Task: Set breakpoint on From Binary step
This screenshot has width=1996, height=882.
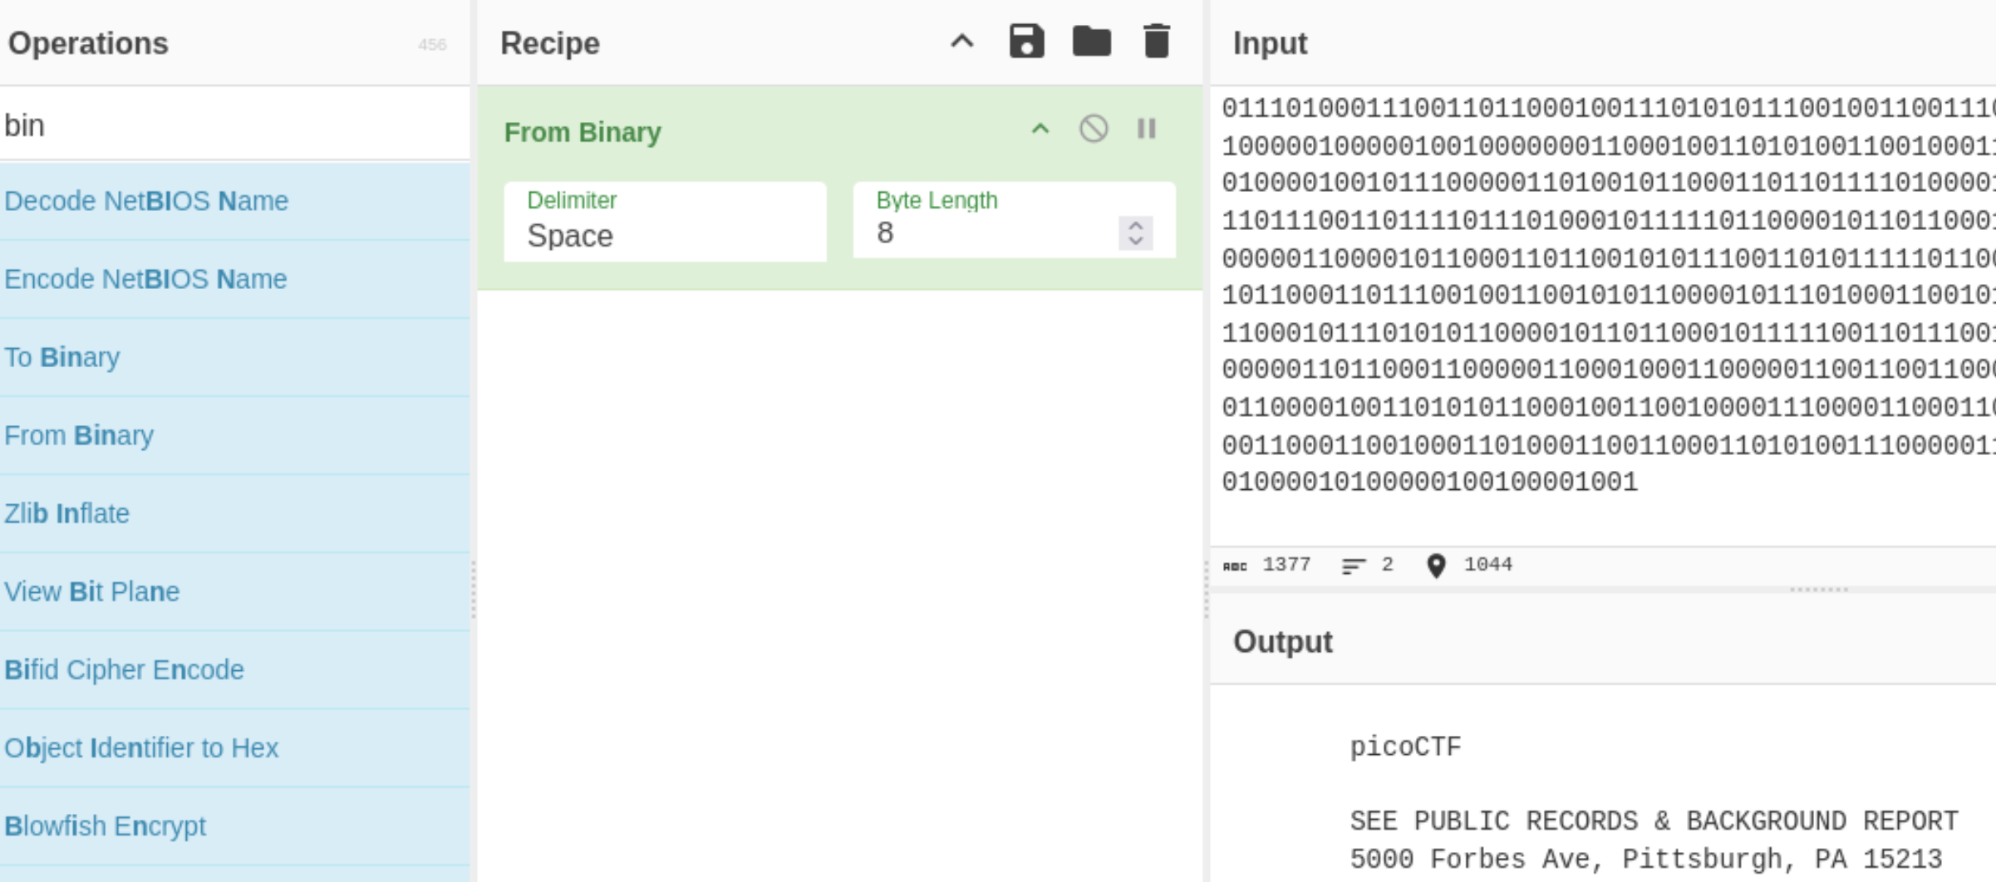Action: (1147, 129)
